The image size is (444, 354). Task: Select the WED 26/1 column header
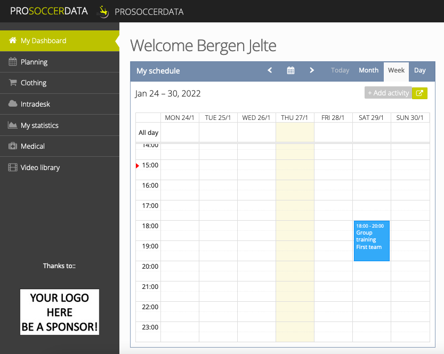point(256,118)
